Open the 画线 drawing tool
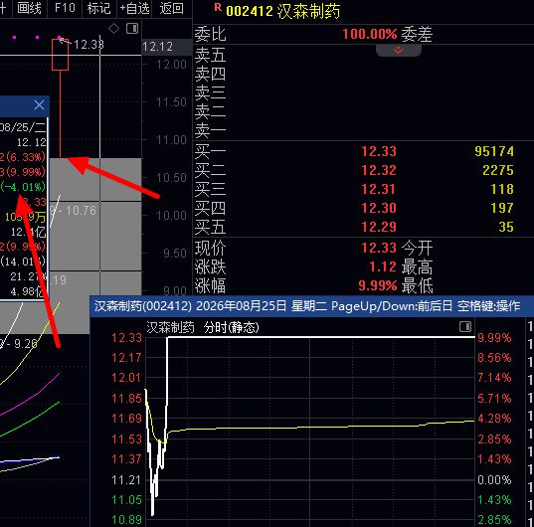 29,8
